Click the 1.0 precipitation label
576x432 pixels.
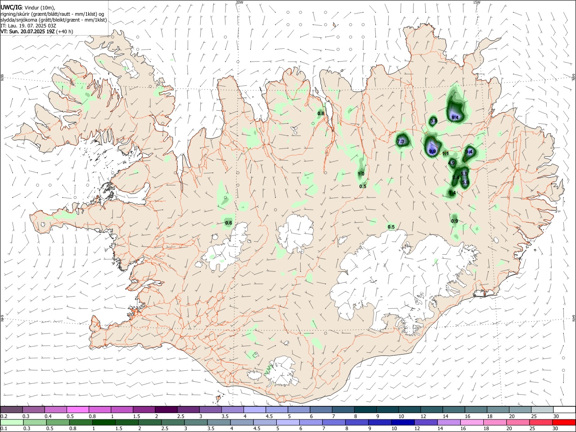[x=361, y=174]
